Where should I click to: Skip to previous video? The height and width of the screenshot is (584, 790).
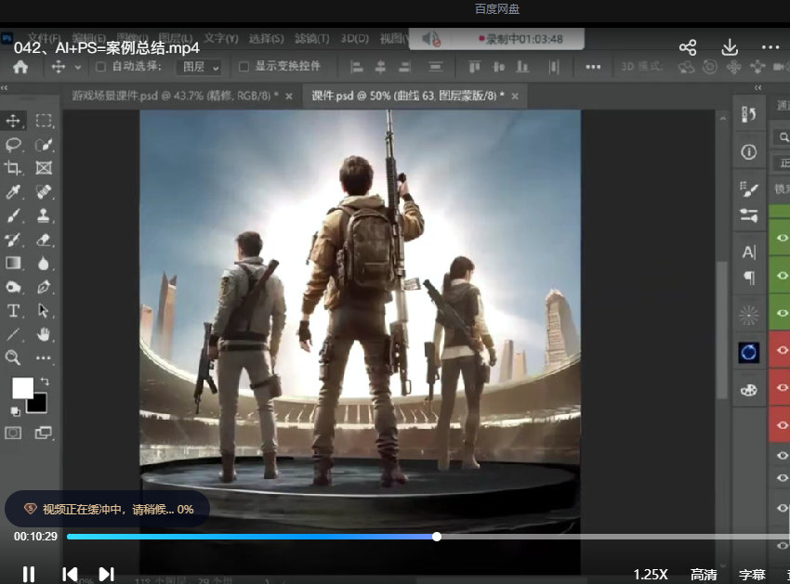[x=70, y=575]
